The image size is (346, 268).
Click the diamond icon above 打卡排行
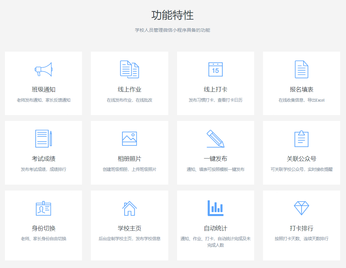pos(301,208)
